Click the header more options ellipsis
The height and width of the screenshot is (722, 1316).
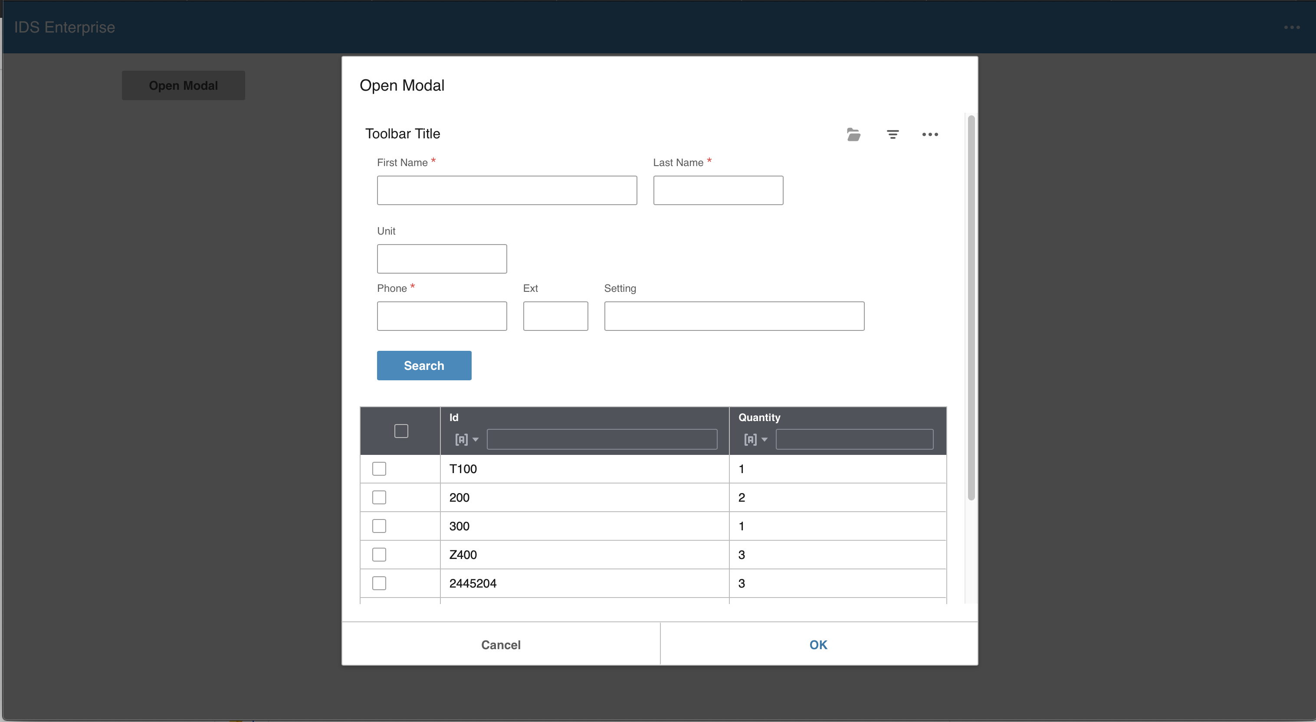(1291, 28)
